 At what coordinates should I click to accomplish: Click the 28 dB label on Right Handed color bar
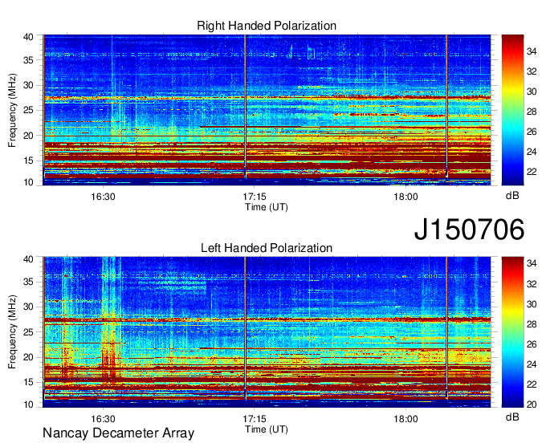(x=532, y=112)
